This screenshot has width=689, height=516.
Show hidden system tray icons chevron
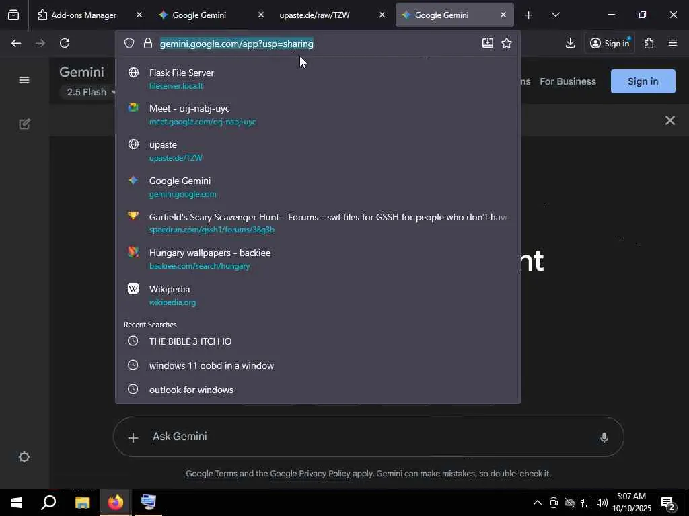point(538,503)
